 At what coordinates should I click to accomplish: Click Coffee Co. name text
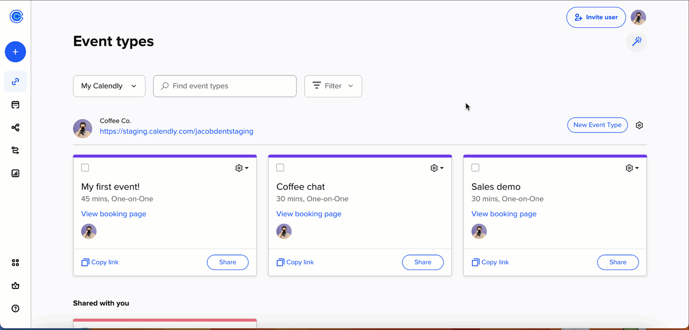click(116, 121)
